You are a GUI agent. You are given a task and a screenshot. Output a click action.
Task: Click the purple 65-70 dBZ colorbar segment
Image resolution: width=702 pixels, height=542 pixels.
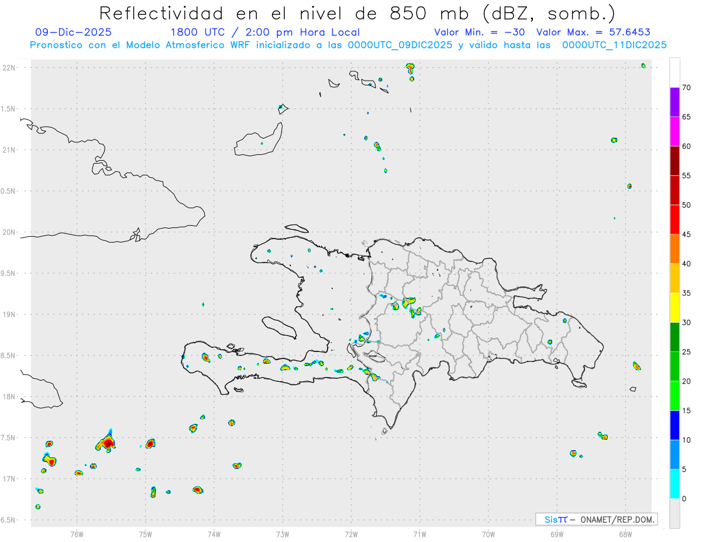675,102
